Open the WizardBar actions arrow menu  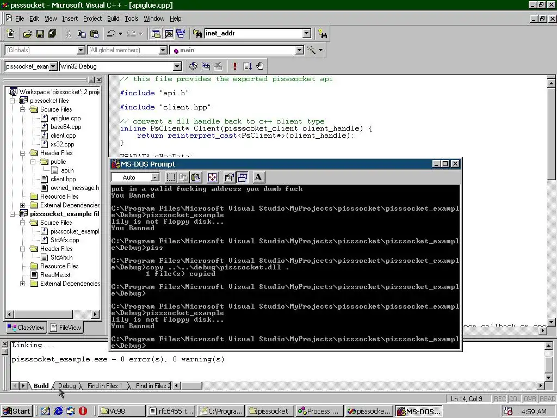(321, 50)
